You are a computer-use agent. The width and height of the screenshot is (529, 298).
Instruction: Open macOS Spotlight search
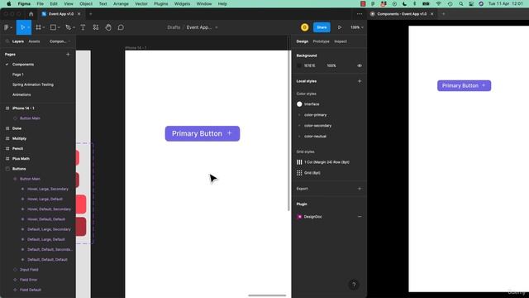(x=461, y=3)
